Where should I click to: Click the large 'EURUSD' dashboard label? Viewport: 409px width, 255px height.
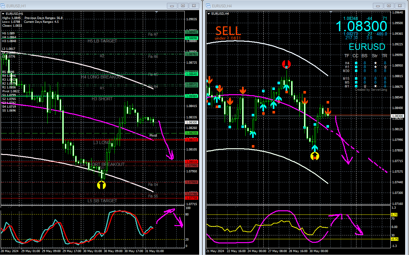tap(367, 47)
